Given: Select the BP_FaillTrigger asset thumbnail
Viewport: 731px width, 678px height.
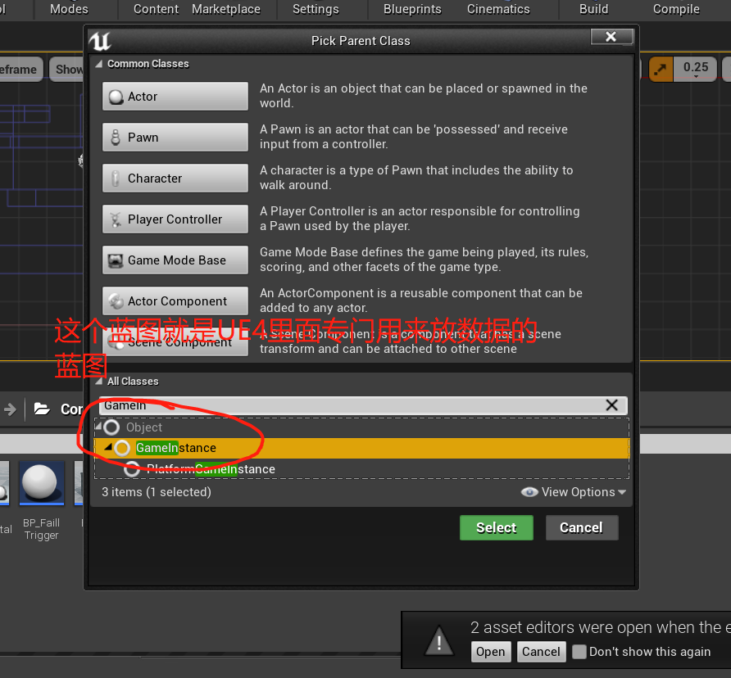Looking at the screenshot, I should 42,483.
